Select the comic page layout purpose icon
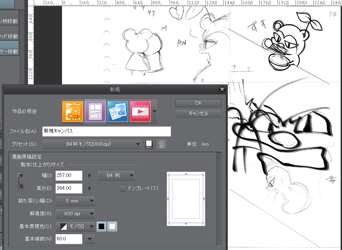 pyautogui.click(x=95, y=111)
